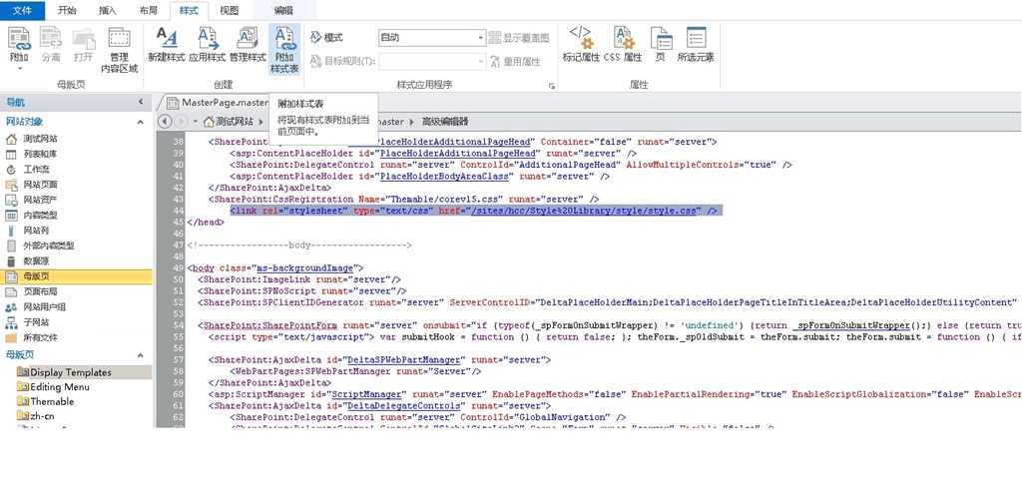Open 列表和库 in navigation
This screenshot has width=1022, height=502.
tap(40, 154)
